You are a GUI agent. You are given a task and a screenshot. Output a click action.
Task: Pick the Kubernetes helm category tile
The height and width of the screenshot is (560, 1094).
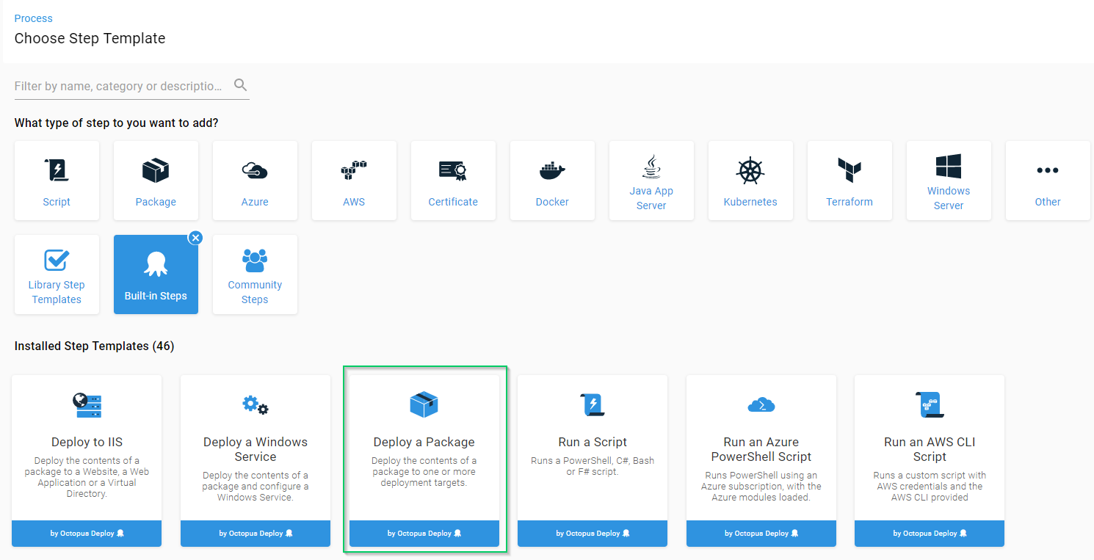click(750, 181)
